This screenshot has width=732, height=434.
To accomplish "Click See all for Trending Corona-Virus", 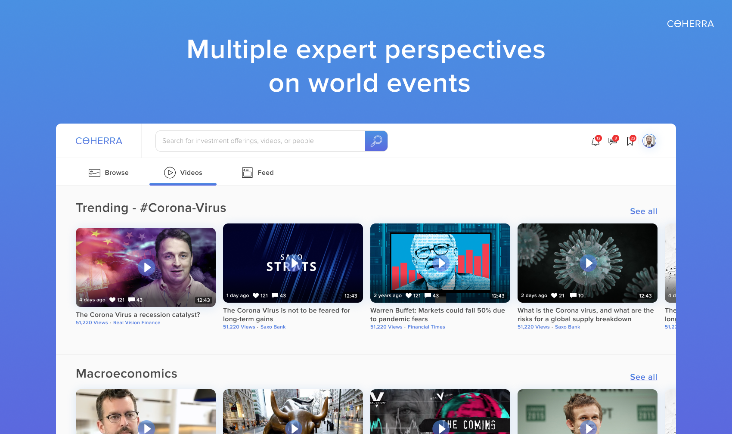I will [643, 211].
